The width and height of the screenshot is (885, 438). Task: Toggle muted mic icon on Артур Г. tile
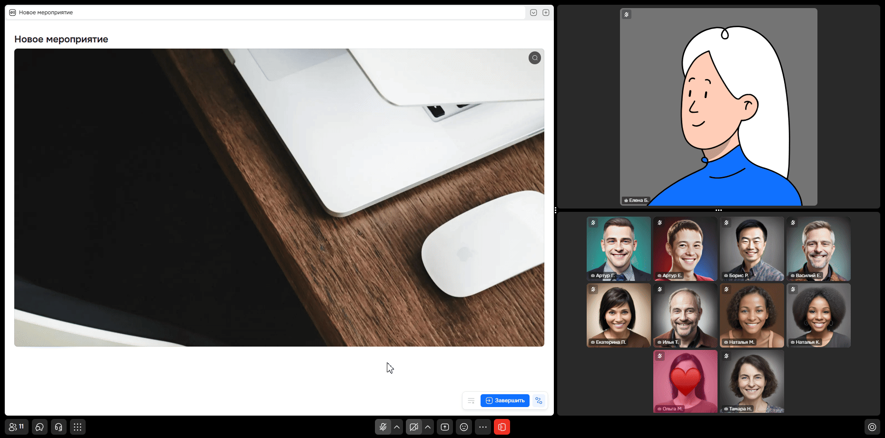pos(593,223)
